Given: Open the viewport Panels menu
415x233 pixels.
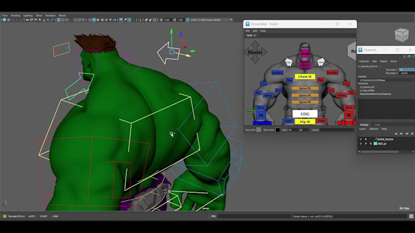Looking at the screenshot, I should (62, 16).
